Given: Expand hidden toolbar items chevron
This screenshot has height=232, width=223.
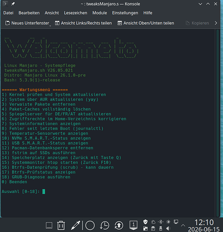Looking at the screenshot, I should coord(216,23).
